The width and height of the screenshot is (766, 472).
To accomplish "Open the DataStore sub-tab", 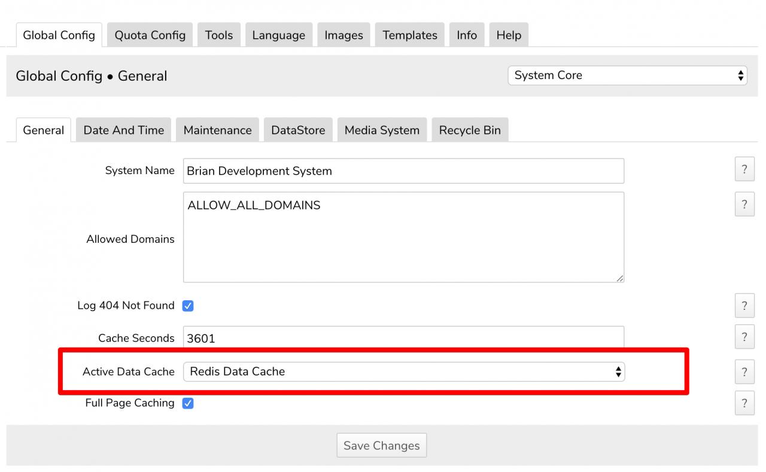I will 298,130.
